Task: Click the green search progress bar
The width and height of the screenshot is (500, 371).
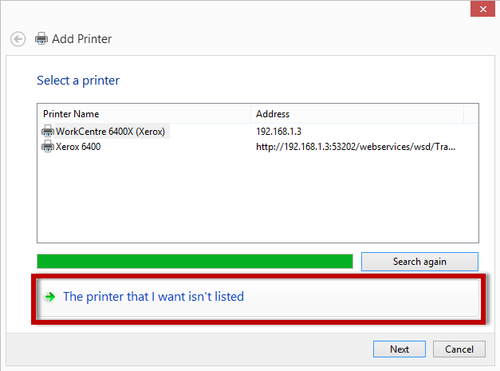Action: coord(195,262)
